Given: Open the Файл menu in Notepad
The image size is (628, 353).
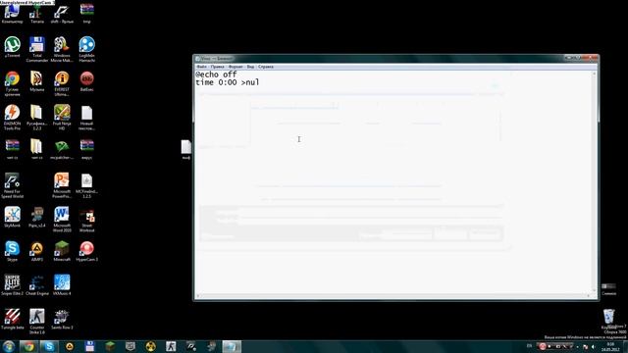Looking at the screenshot, I should click(202, 67).
